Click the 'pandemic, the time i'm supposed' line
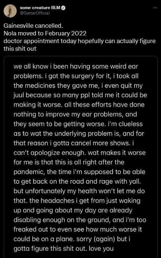This screenshot has height=258, width=161. point(79,172)
